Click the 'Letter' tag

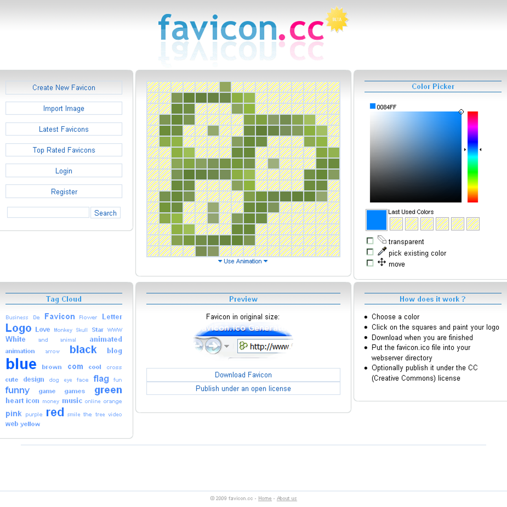pos(112,317)
